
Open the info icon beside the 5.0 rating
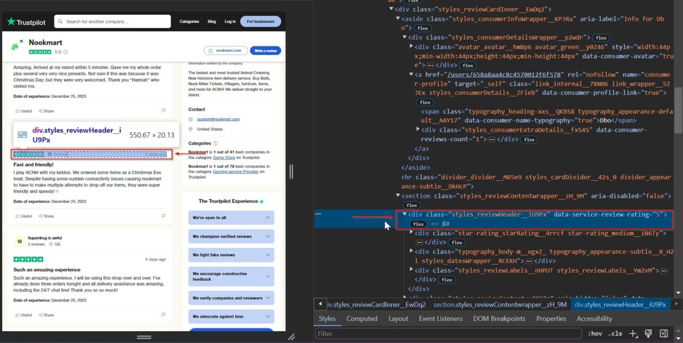(66, 52)
